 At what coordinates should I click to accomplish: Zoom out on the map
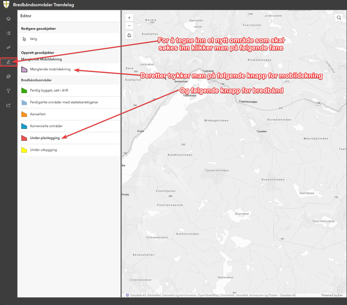(129, 25)
